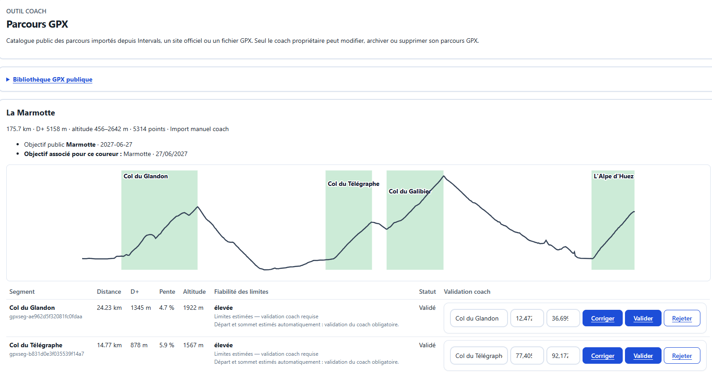The height and width of the screenshot is (374, 712).
Task: Click the D+ column header
Action: click(x=135, y=292)
